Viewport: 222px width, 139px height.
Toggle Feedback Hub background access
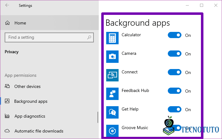(175, 91)
